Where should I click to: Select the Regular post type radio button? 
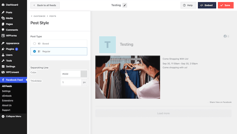click(x=35, y=52)
